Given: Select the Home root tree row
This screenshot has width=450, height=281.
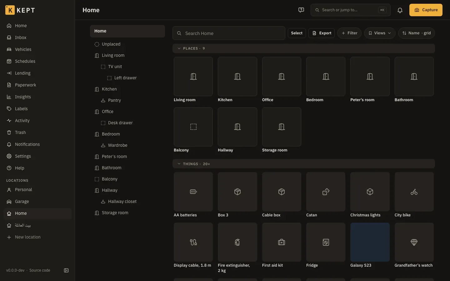Looking at the screenshot, I should [x=127, y=31].
